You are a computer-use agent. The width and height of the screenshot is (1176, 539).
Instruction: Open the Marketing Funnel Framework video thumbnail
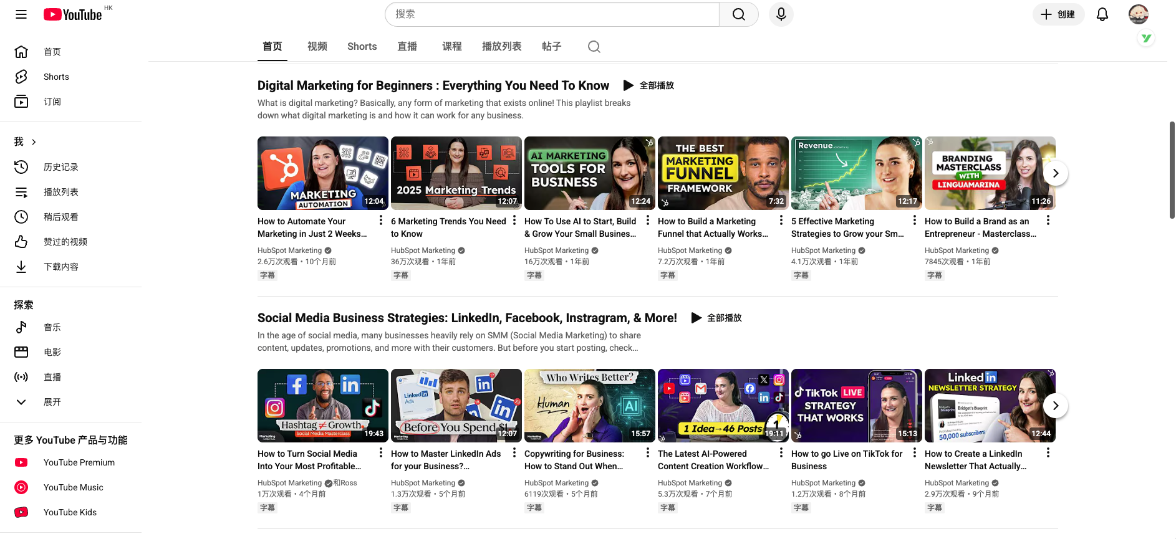click(x=723, y=173)
